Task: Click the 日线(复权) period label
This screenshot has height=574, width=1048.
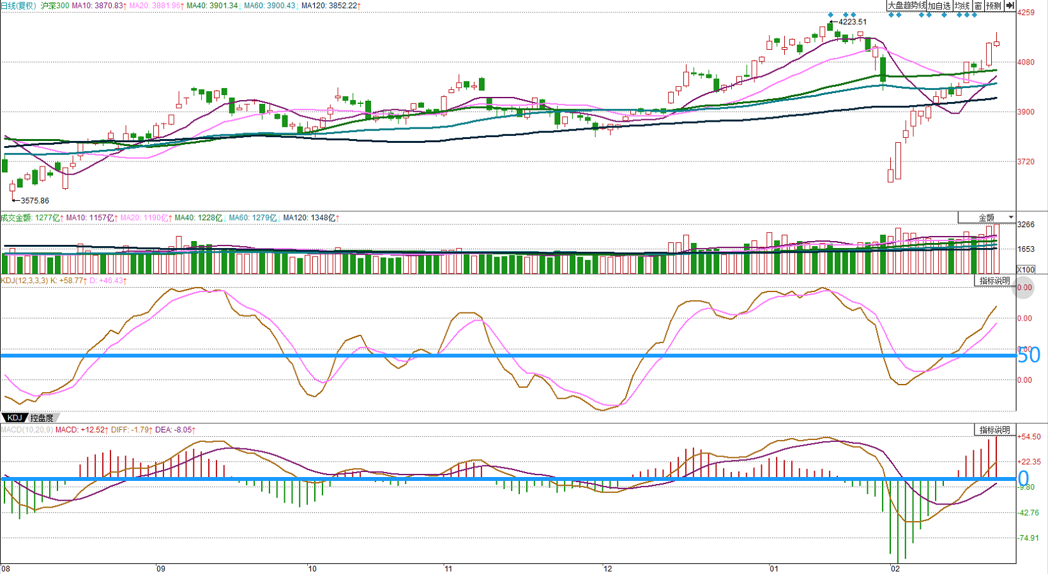Action: pos(19,6)
